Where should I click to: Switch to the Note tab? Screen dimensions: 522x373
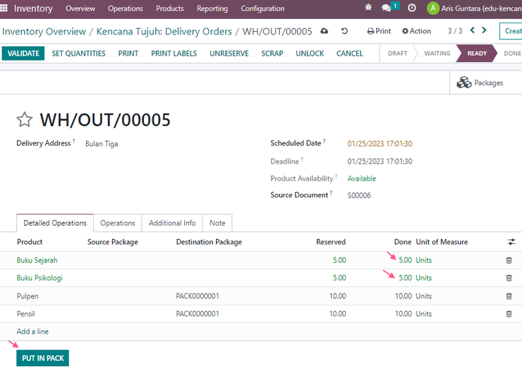click(x=217, y=223)
